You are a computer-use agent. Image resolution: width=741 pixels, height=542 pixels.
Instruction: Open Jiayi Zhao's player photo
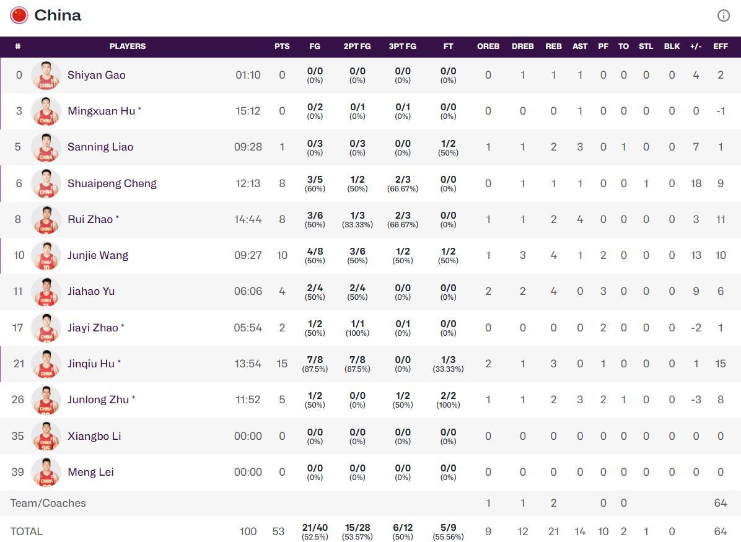point(46,328)
